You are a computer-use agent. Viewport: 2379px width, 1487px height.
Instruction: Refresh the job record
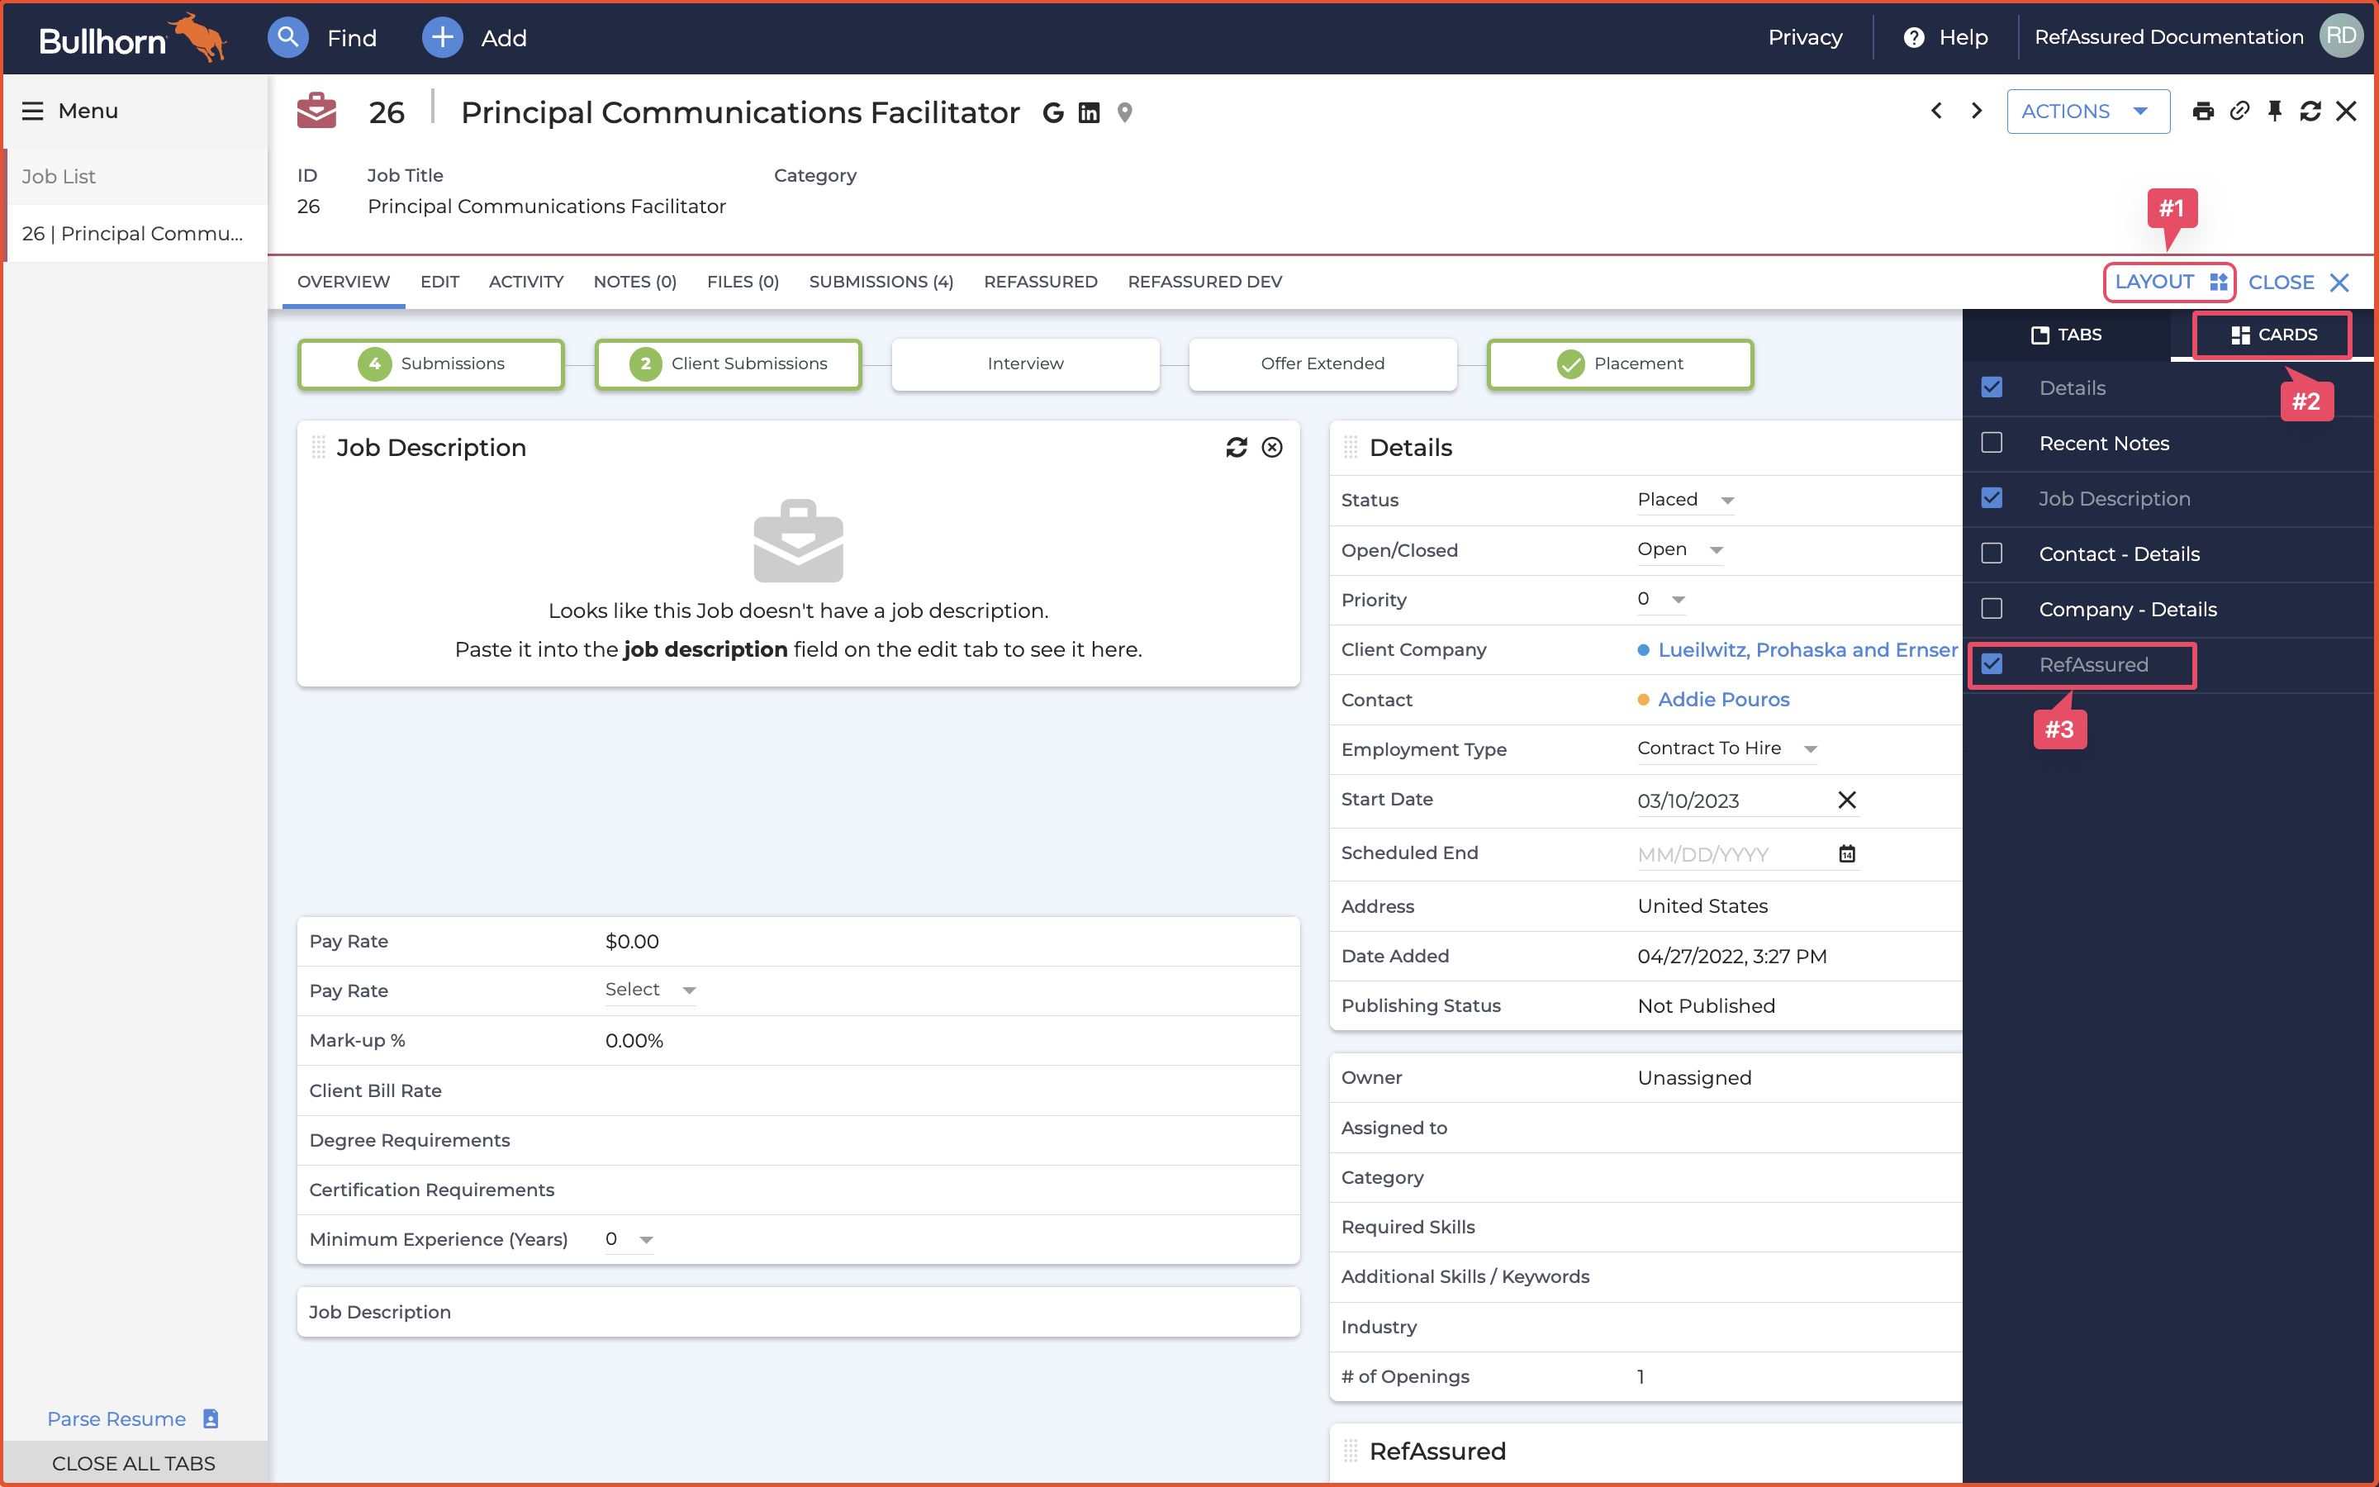click(2310, 112)
